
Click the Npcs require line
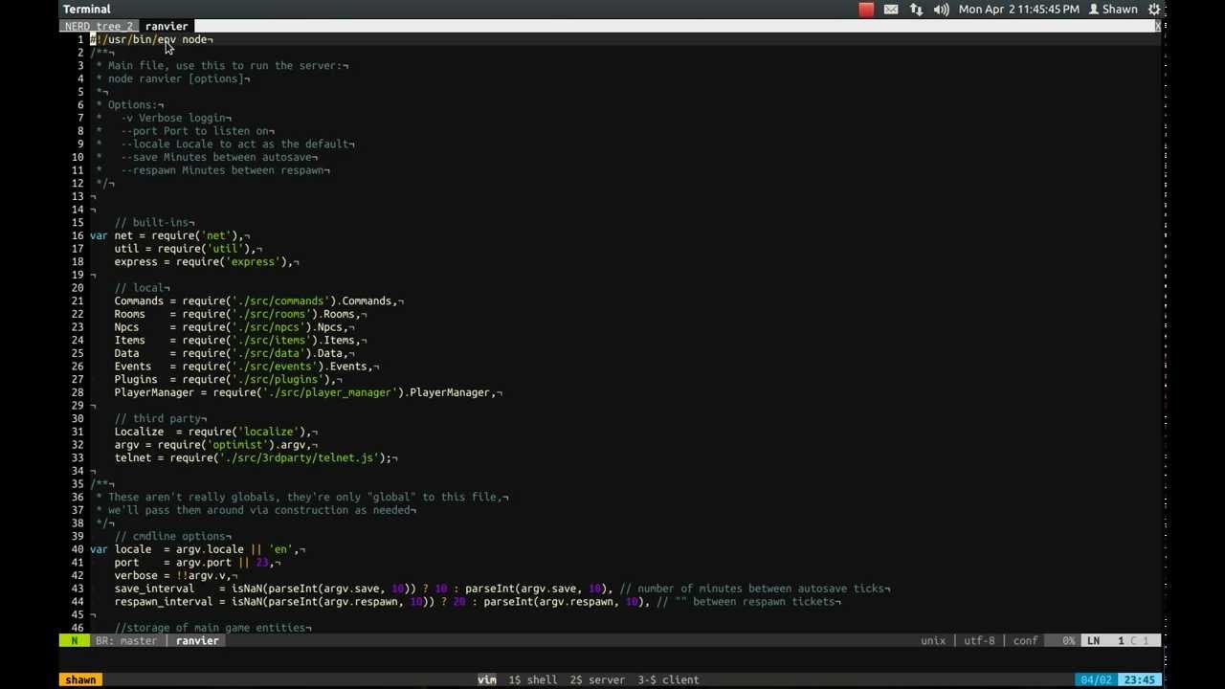click(x=234, y=327)
